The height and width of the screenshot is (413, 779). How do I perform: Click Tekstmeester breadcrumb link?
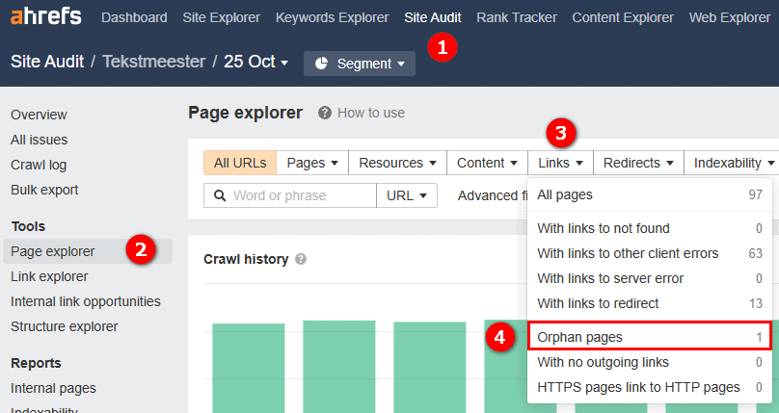coord(153,62)
